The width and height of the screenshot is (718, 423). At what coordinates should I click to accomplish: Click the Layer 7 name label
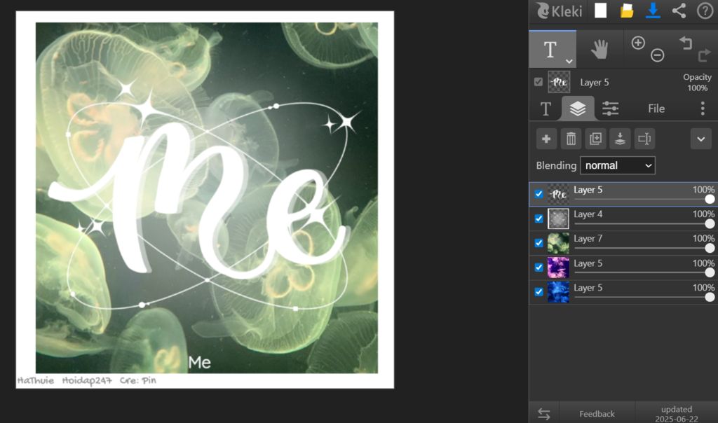588,238
